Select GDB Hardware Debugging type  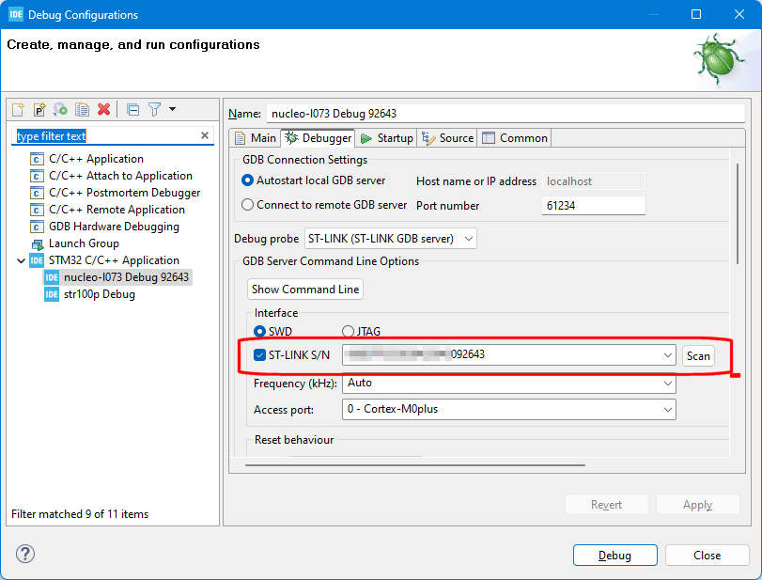114,227
